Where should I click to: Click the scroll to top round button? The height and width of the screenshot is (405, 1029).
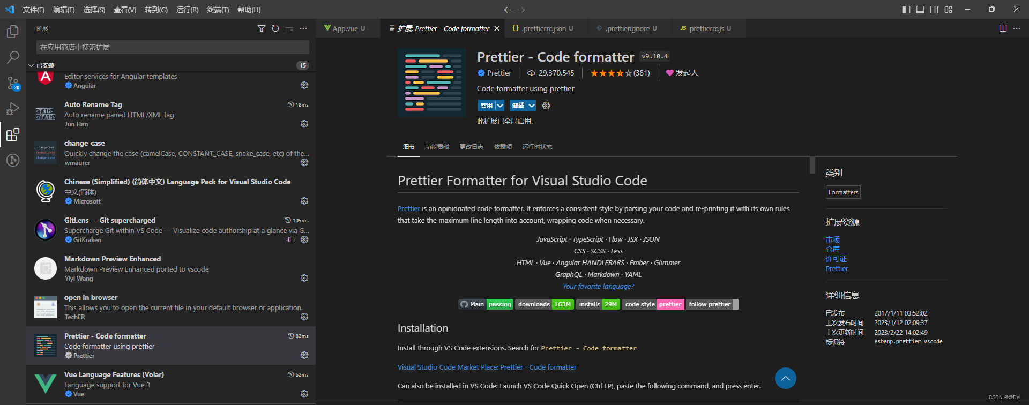pyautogui.click(x=785, y=378)
